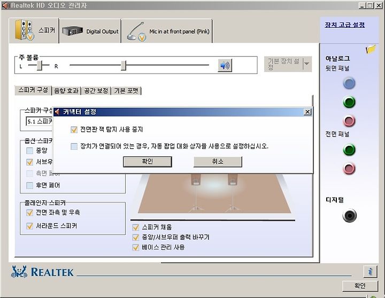Enable auto popup dialog when device plugged

[x=74, y=146]
